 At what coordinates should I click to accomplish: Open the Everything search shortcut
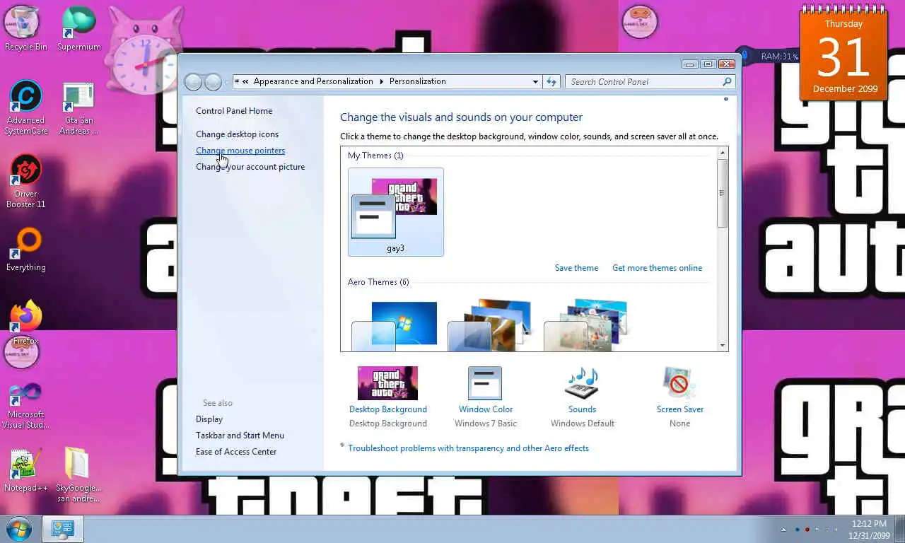[x=25, y=250]
